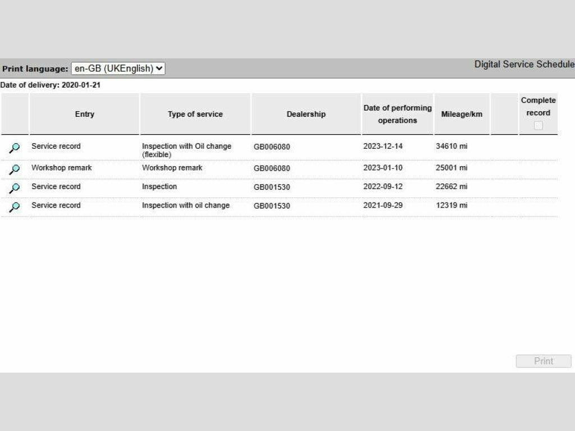Select the Complete record header text
The image size is (575, 431).
pyautogui.click(x=539, y=106)
